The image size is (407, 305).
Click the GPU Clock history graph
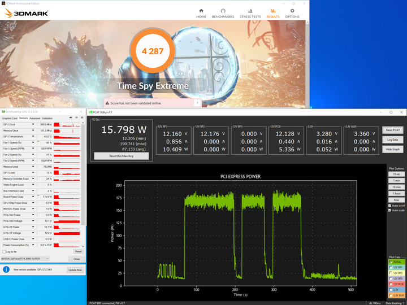pyautogui.click(x=67, y=124)
